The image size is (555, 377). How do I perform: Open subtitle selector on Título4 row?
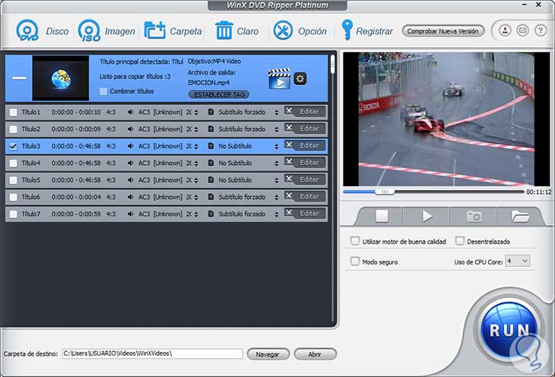point(277,163)
